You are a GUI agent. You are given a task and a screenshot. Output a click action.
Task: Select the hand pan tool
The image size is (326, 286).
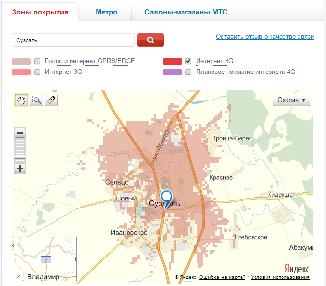point(21,100)
